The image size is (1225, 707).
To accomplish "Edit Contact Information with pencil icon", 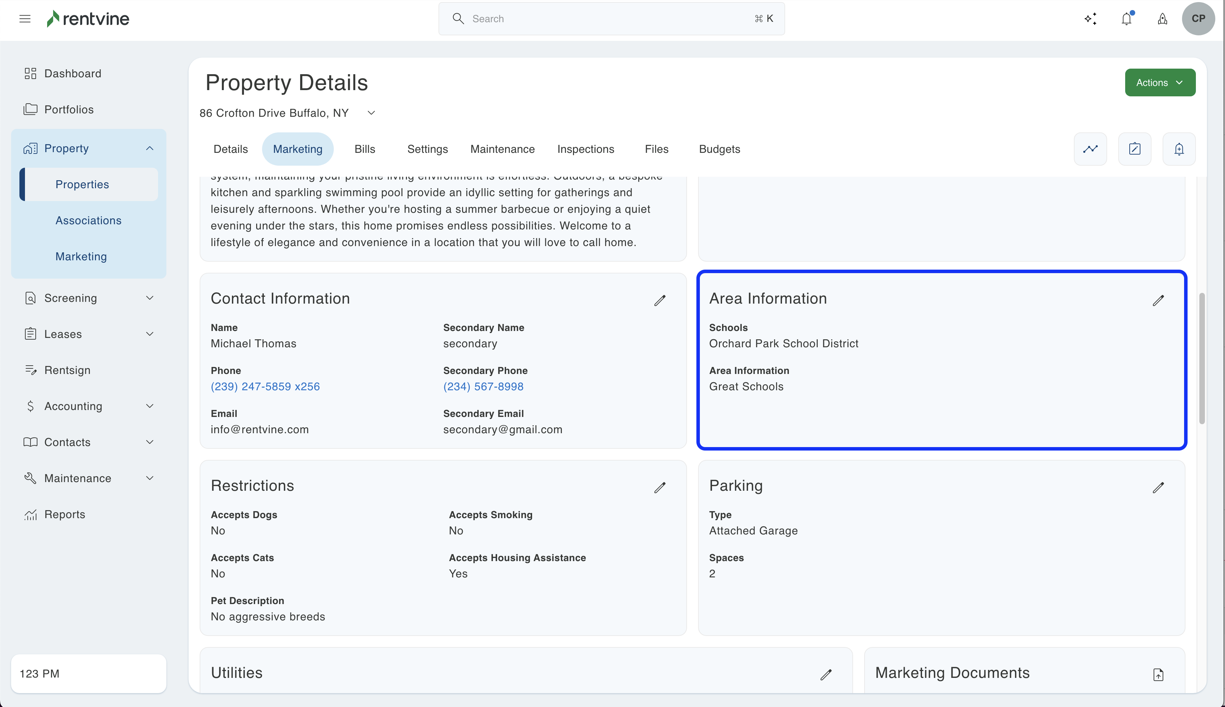I will [x=659, y=300].
